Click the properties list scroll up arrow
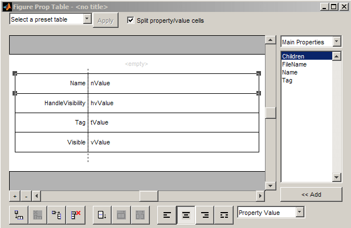Screen dimensions: 351x228 (336, 56)
